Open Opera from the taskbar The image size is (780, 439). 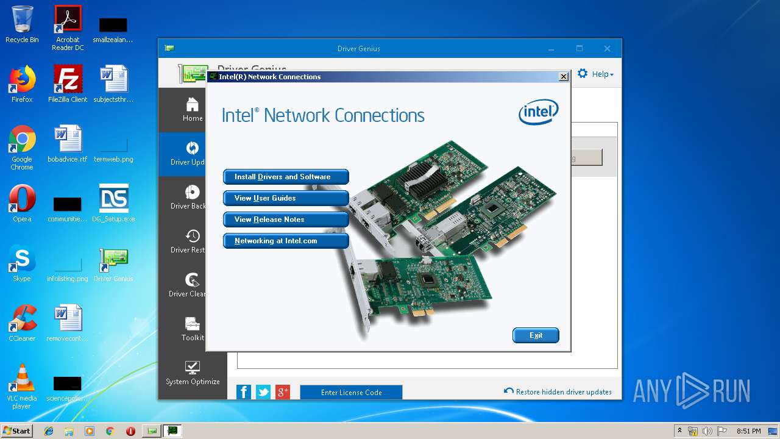pyautogui.click(x=130, y=431)
